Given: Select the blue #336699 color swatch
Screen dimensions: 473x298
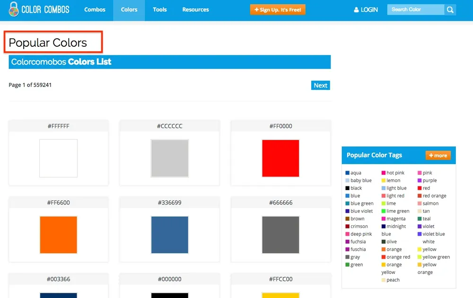Looking at the screenshot, I should (x=170, y=235).
